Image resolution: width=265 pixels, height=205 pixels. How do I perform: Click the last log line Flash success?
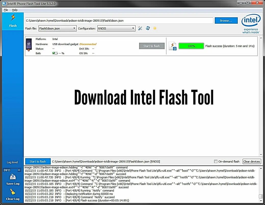click(x=77, y=200)
